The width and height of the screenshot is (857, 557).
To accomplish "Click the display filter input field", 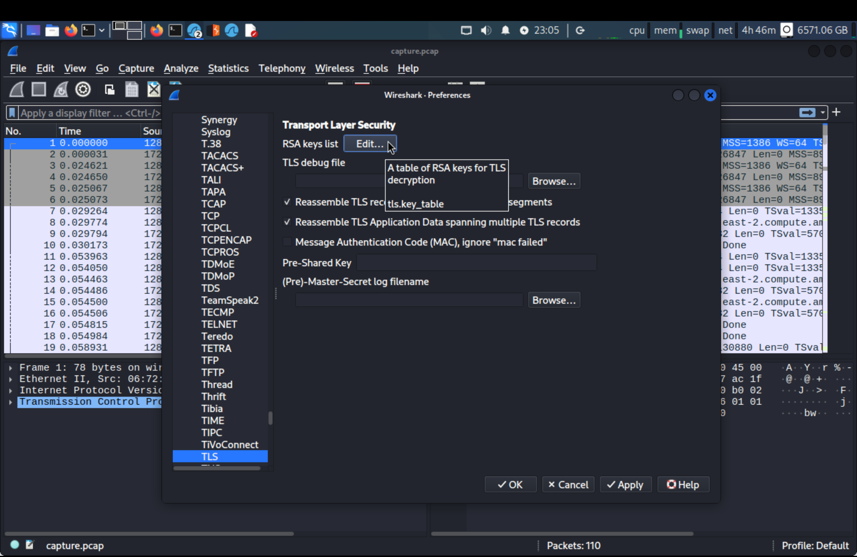I will 90,113.
